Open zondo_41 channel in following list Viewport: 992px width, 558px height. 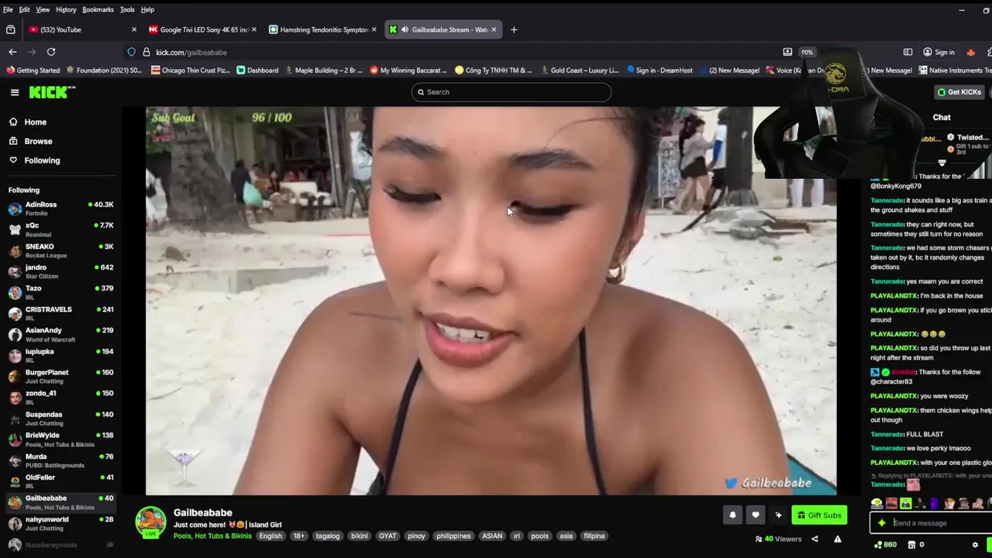[60, 397]
